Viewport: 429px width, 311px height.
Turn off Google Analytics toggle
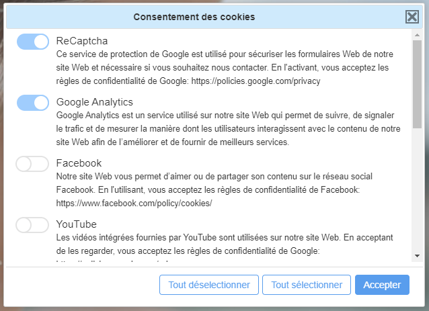[33, 103]
